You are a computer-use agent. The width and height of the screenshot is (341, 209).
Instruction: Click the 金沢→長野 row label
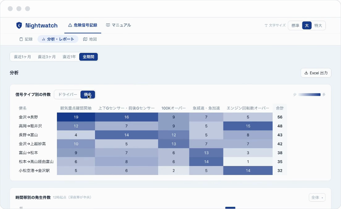coord(28,117)
